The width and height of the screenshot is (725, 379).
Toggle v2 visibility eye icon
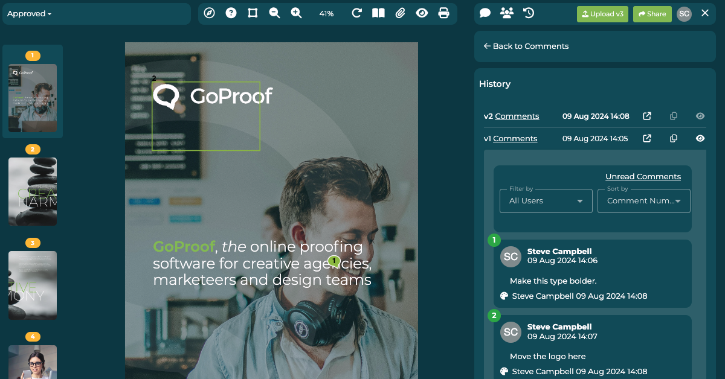tap(700, 116)
